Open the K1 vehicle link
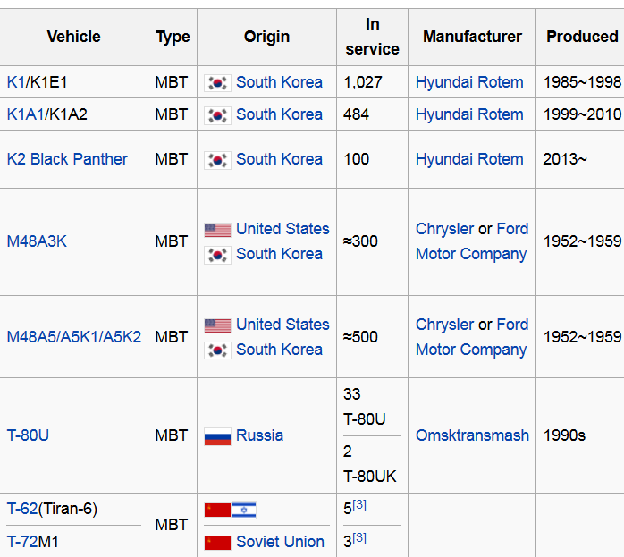 [x=16, y=82]
